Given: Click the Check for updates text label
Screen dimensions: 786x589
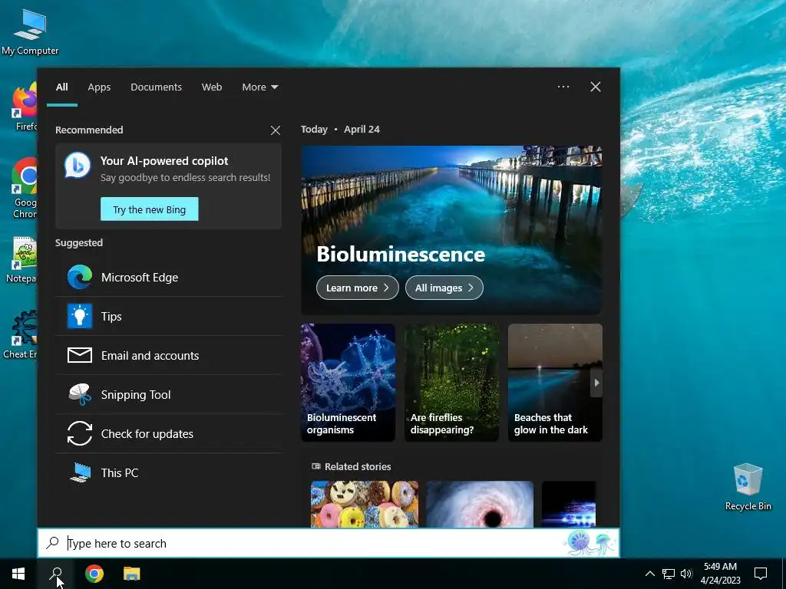Looking at the screenshot, I should pos(147,434).
